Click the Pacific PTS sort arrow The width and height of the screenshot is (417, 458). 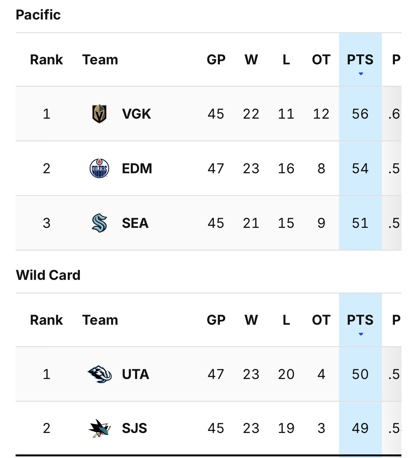360,74
